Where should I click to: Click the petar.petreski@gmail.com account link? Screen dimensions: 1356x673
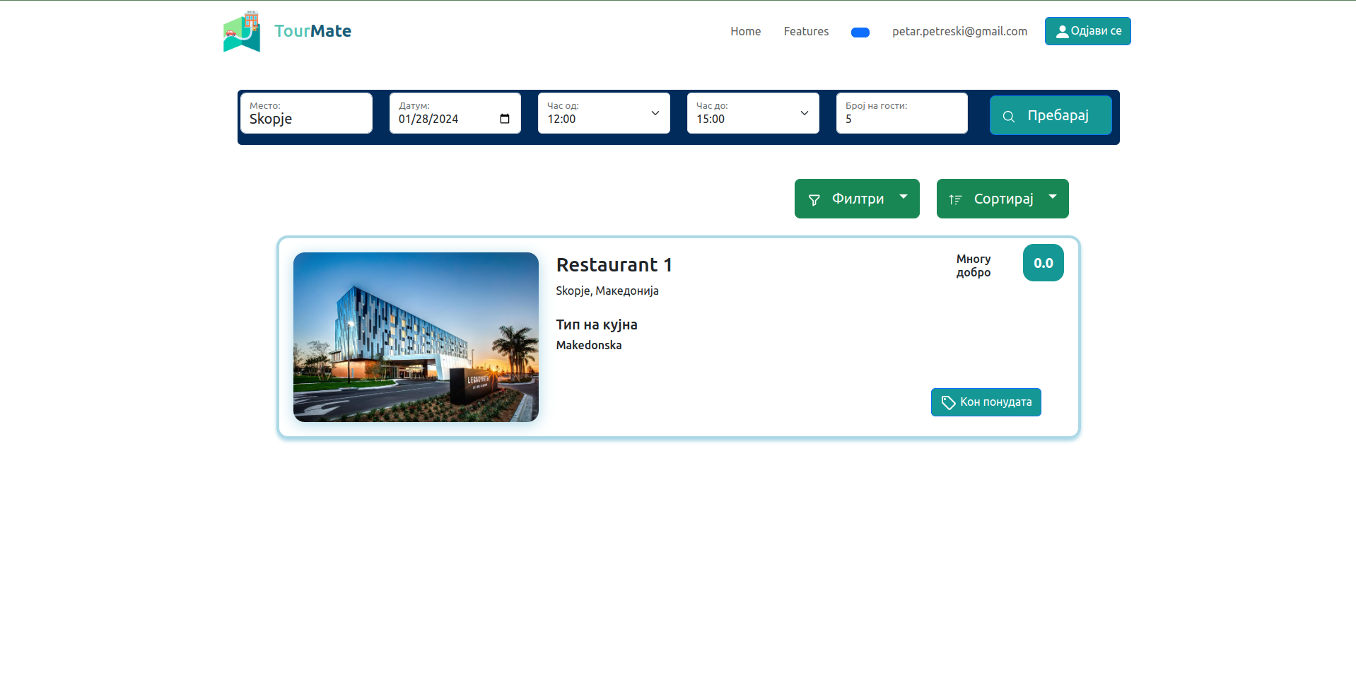[x=959, y=31]
